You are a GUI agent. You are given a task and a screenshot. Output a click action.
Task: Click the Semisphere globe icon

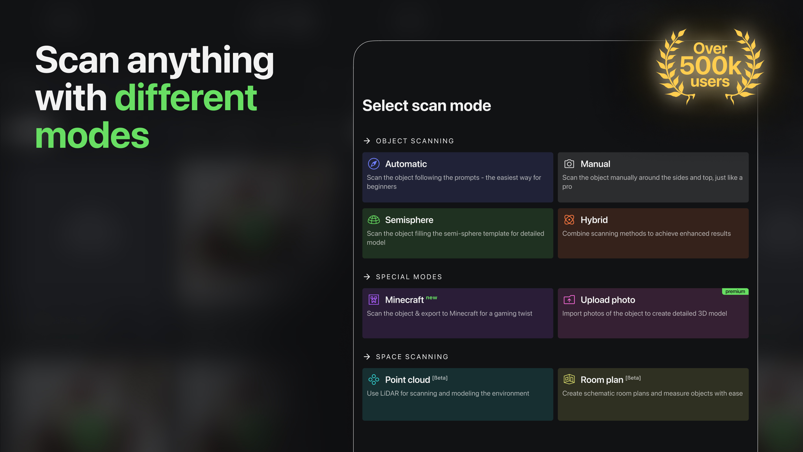pos(373,220)
